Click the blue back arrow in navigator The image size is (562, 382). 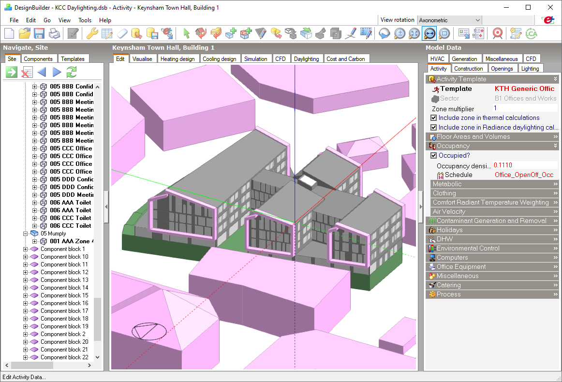pos(42,73)
